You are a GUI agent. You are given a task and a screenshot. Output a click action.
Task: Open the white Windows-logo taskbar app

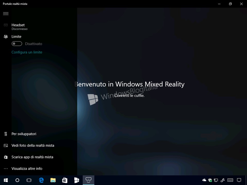(77, 180)
